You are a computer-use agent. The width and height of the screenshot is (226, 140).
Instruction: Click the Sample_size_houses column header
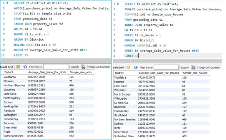pos(195,73)
